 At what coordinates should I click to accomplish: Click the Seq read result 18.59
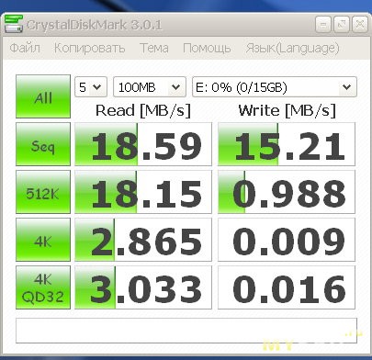143,144
